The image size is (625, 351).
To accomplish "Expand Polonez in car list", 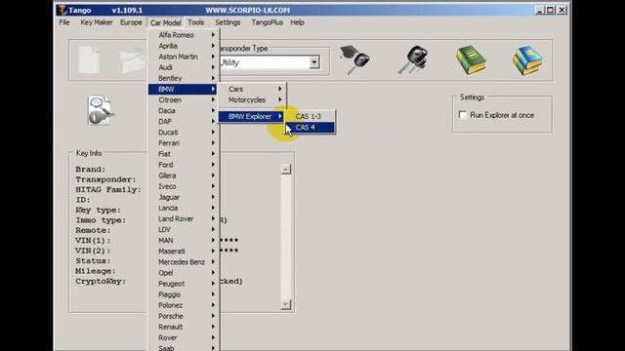I will 184,305.
